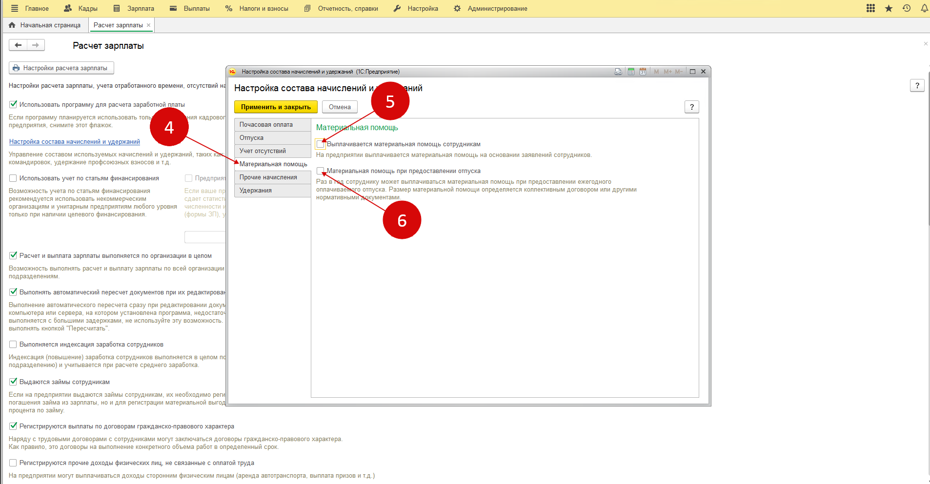Open help question button on main form
This screenshot has width=930, height=484.
917,86
